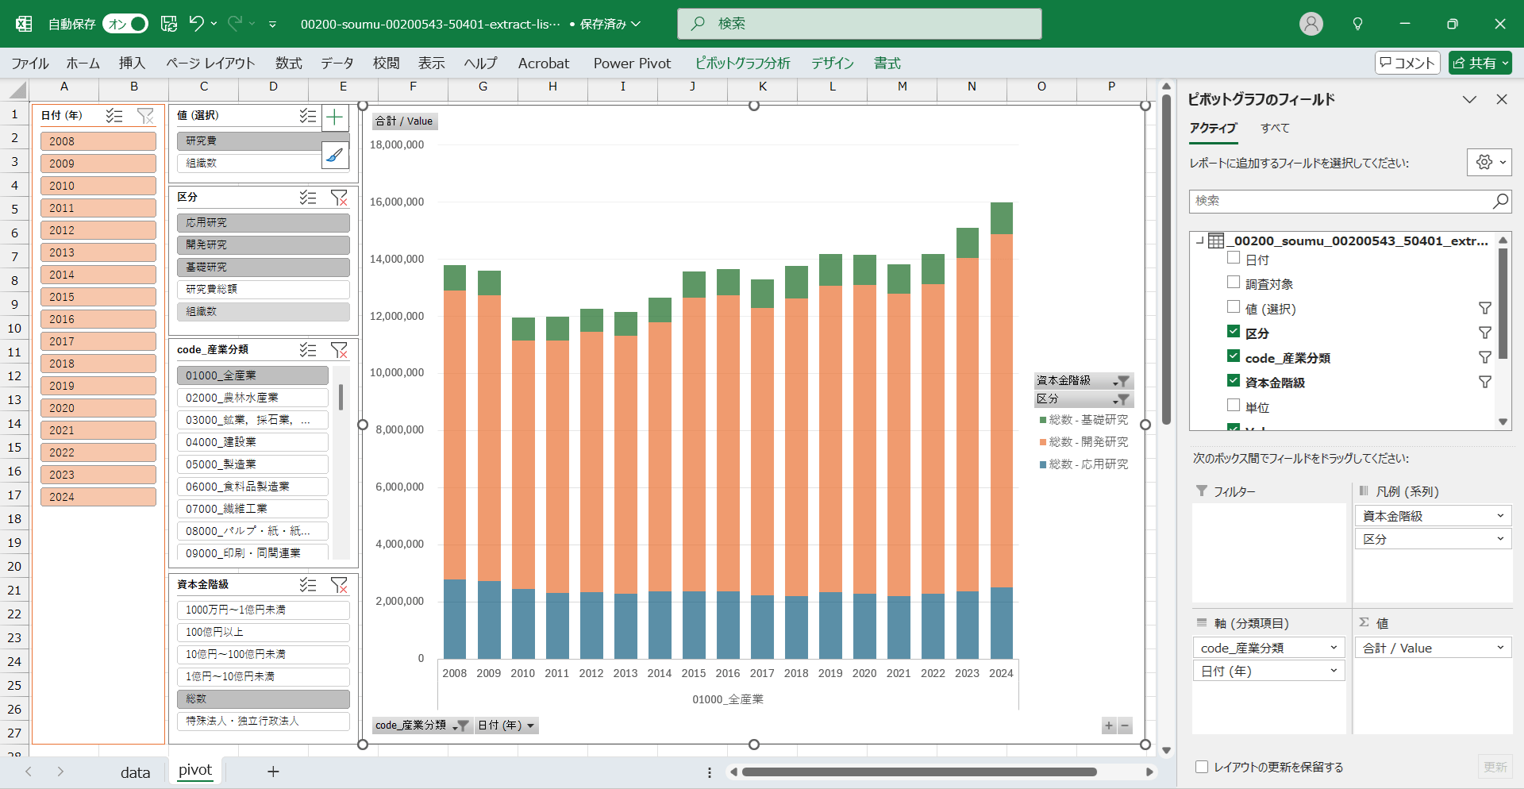
Task: Toggle the 自動保存 autosave switch
Action: click(125, 24)
